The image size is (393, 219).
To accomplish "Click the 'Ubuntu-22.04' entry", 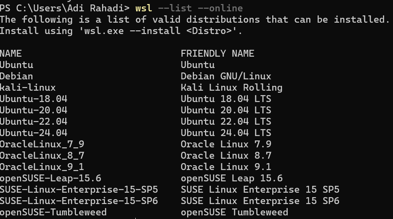I will [34, 121].
